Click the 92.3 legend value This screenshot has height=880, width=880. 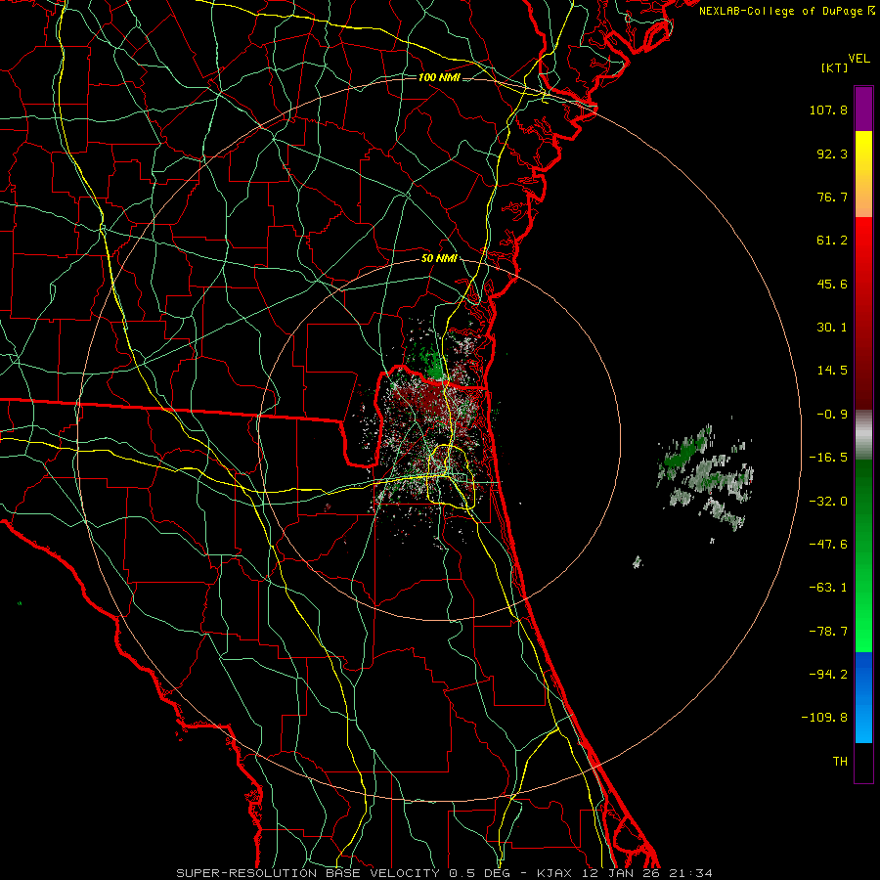(x=832, y=154)
